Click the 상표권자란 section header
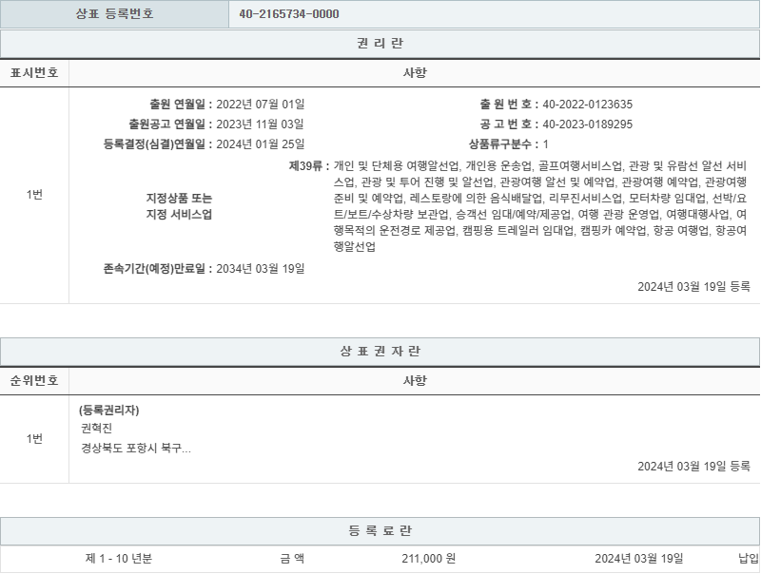The height and width of the screenshot is (574, 761). pos(380,351)
